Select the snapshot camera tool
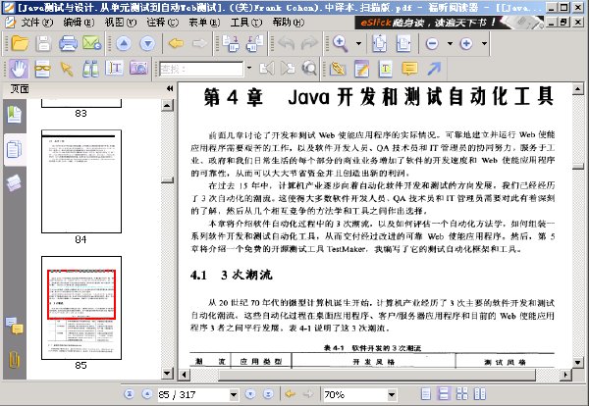The width and height of the screenshot is (589, 406). (x=138, y=69)
